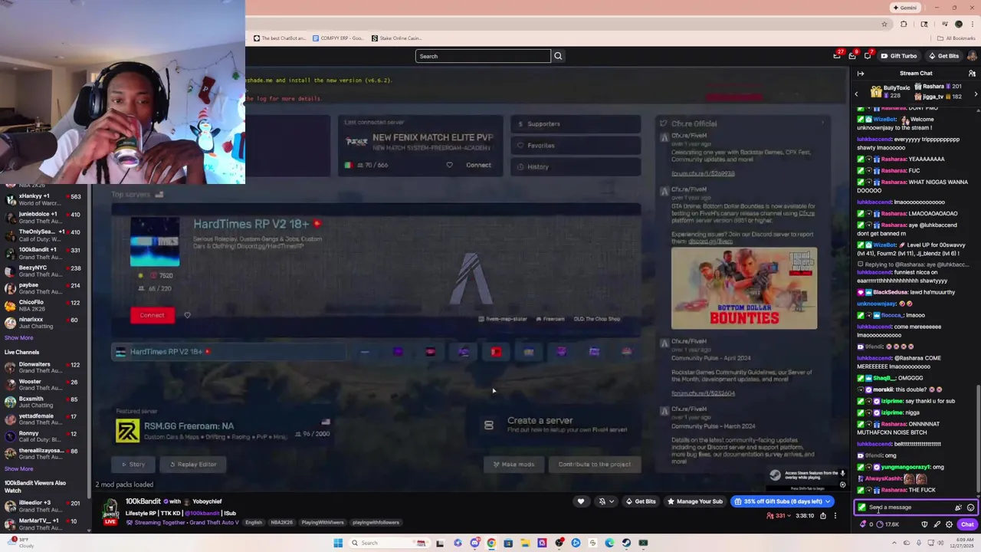Collapse the Stream Chat panel
Screen dimensions: 981x552
861,74
